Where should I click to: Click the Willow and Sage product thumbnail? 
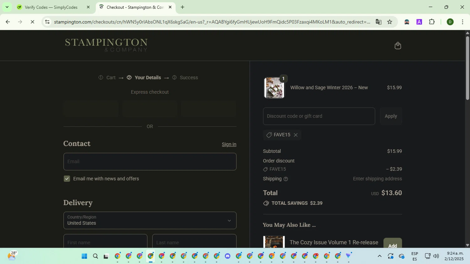[x=274, y=88]
